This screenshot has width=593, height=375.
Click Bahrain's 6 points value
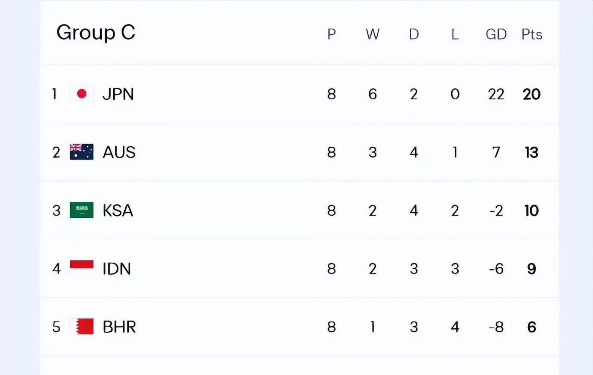coord(532,327)
